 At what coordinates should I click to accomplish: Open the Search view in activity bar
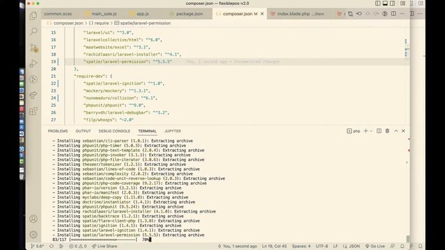(x=33, y=31)
